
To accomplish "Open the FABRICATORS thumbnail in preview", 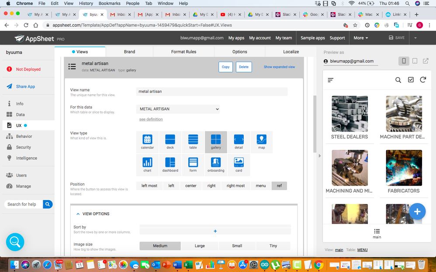I will coord(404,168).
